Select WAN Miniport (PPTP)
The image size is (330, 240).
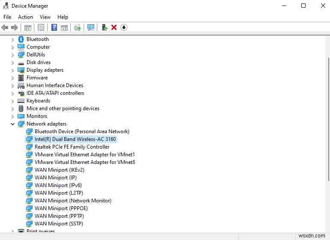click(59, 216)
